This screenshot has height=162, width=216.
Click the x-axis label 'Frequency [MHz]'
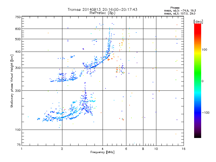pyautogui.click(x=102, y=152)
